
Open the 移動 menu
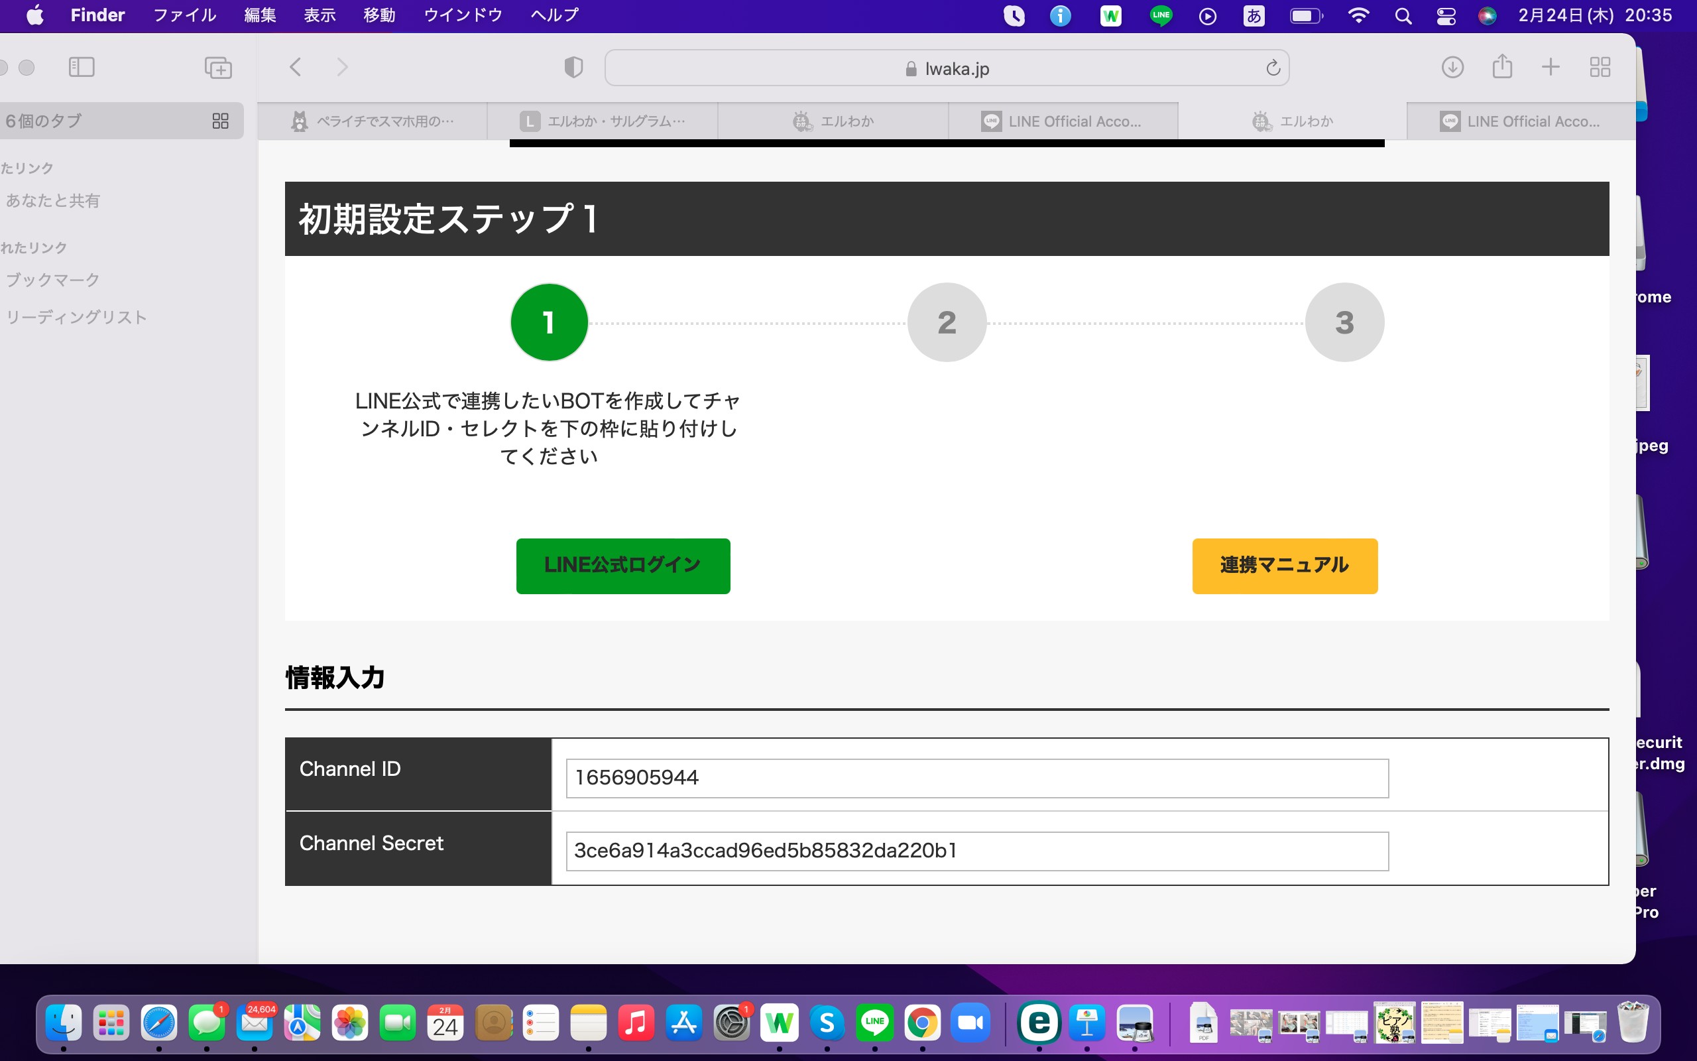379,15
